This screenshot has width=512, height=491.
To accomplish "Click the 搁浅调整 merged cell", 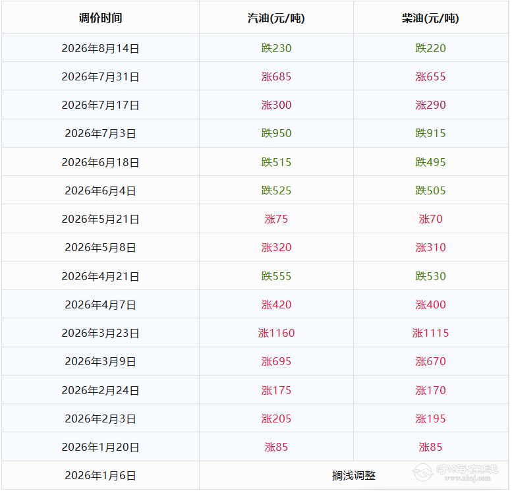I will pyautogui.click(x=354, y=476).
